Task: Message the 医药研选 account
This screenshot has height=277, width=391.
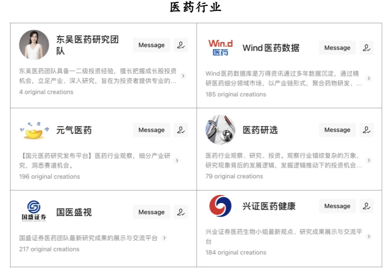Action: [x=337, y=130]
